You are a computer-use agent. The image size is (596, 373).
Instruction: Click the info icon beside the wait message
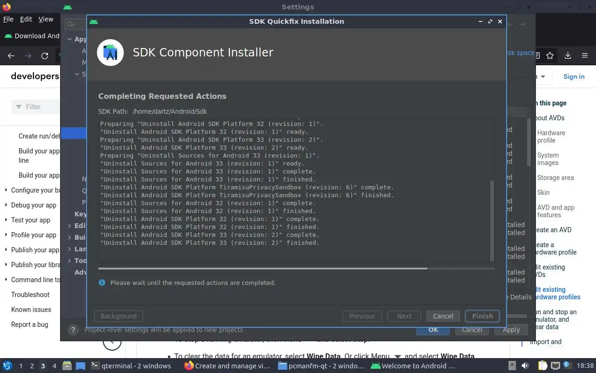[102, 283]
